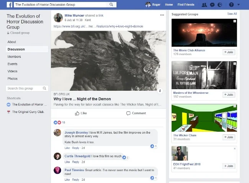The width and height of the screenshot is (249, 183).
Task: Open Why I love Night of the Demon headline
Action: 82,99
